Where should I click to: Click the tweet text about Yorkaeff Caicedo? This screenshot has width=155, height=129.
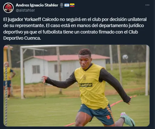[75, 29]
